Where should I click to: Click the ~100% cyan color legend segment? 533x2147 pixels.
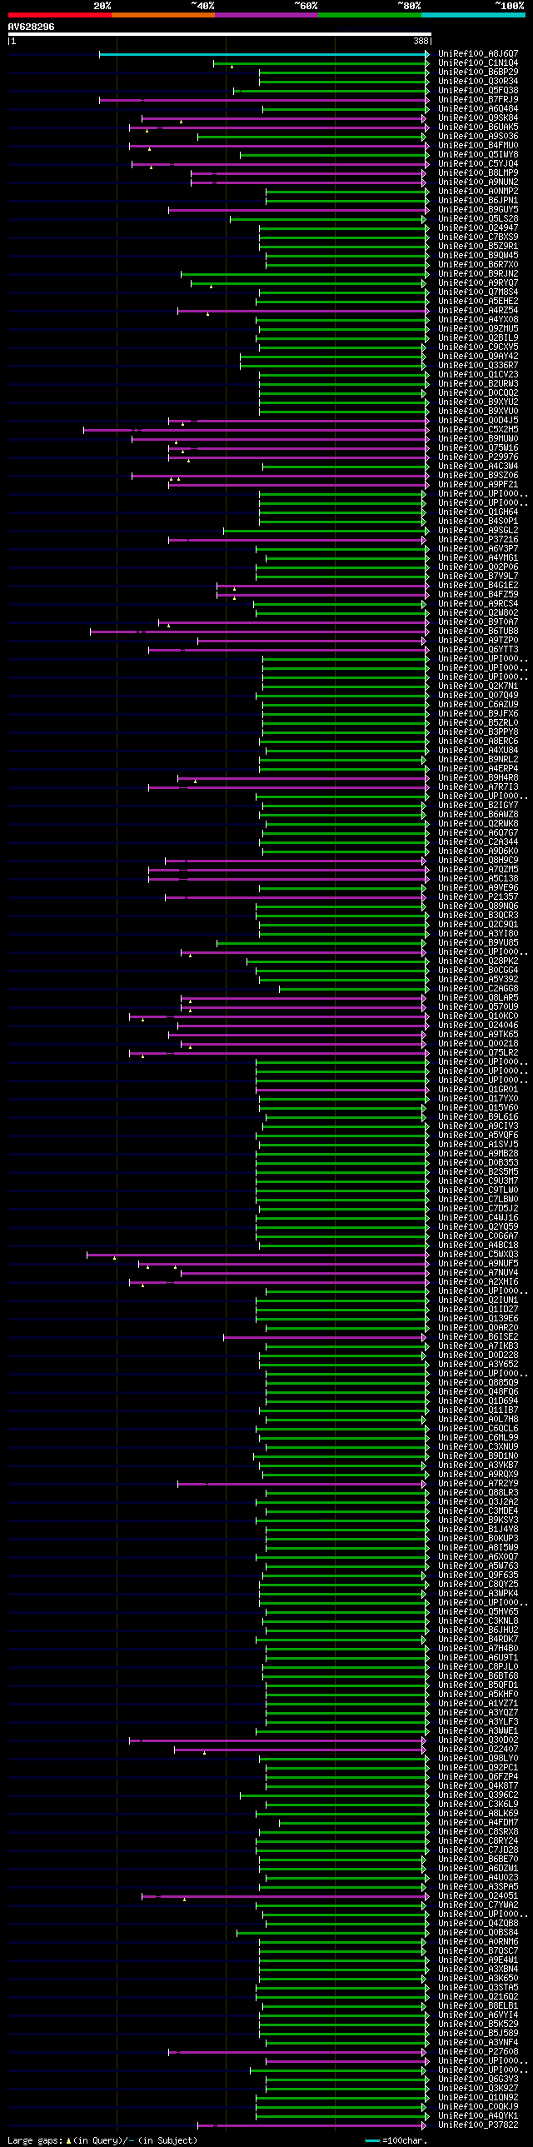[473, 15]
